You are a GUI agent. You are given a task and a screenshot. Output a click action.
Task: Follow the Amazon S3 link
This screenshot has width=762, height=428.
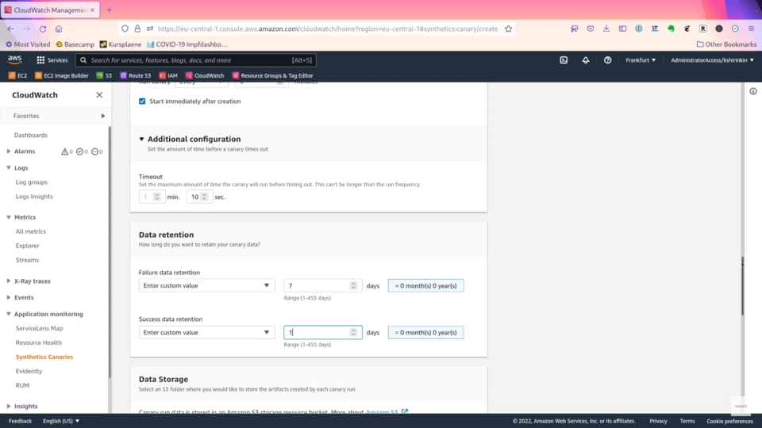(x=387, y=412)
